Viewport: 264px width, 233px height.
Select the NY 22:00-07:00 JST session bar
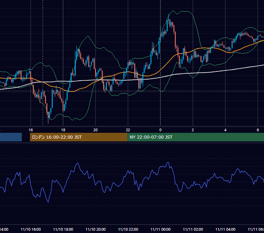tap(196, 137)
